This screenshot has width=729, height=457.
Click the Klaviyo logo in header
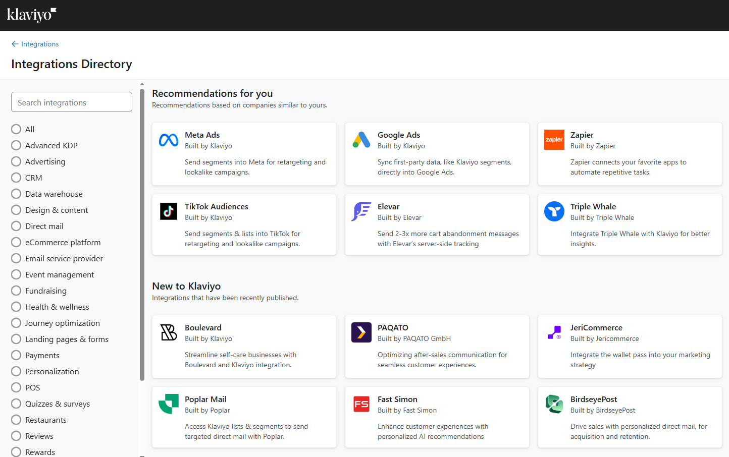pos(31,15)
